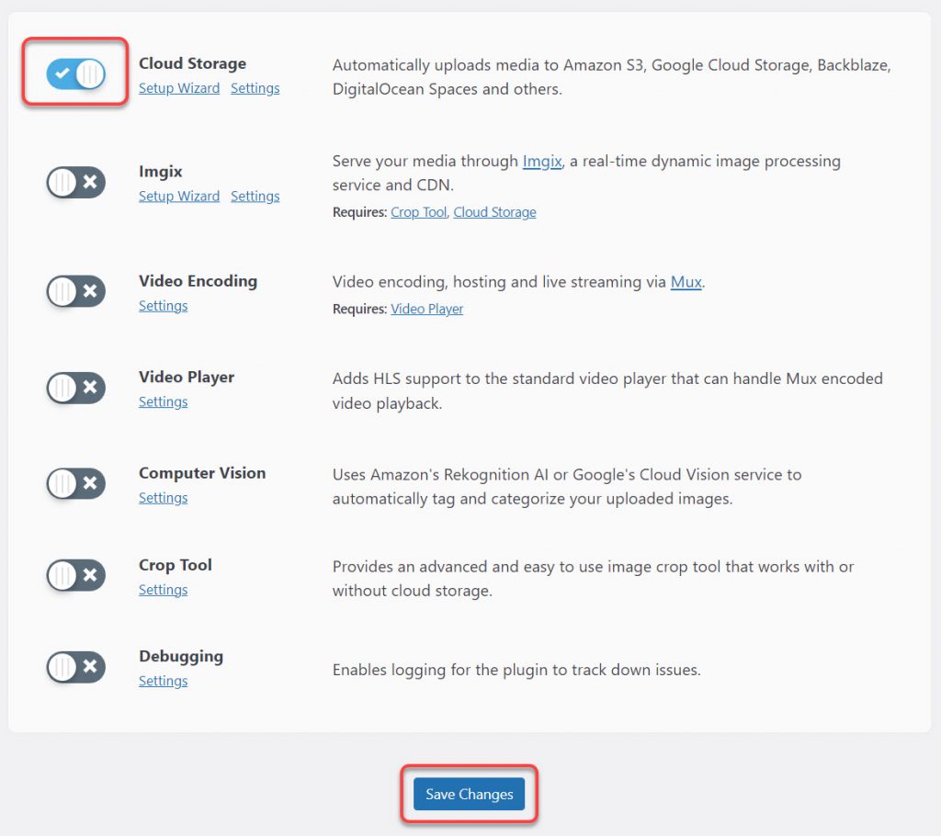
Task: Turn on the Computer Vision toggle
Action: 75,483
